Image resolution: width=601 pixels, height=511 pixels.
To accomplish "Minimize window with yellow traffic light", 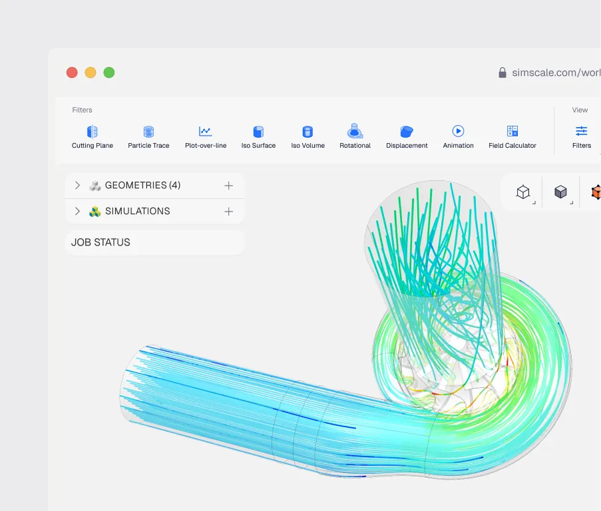I will [x=91, y=73].
